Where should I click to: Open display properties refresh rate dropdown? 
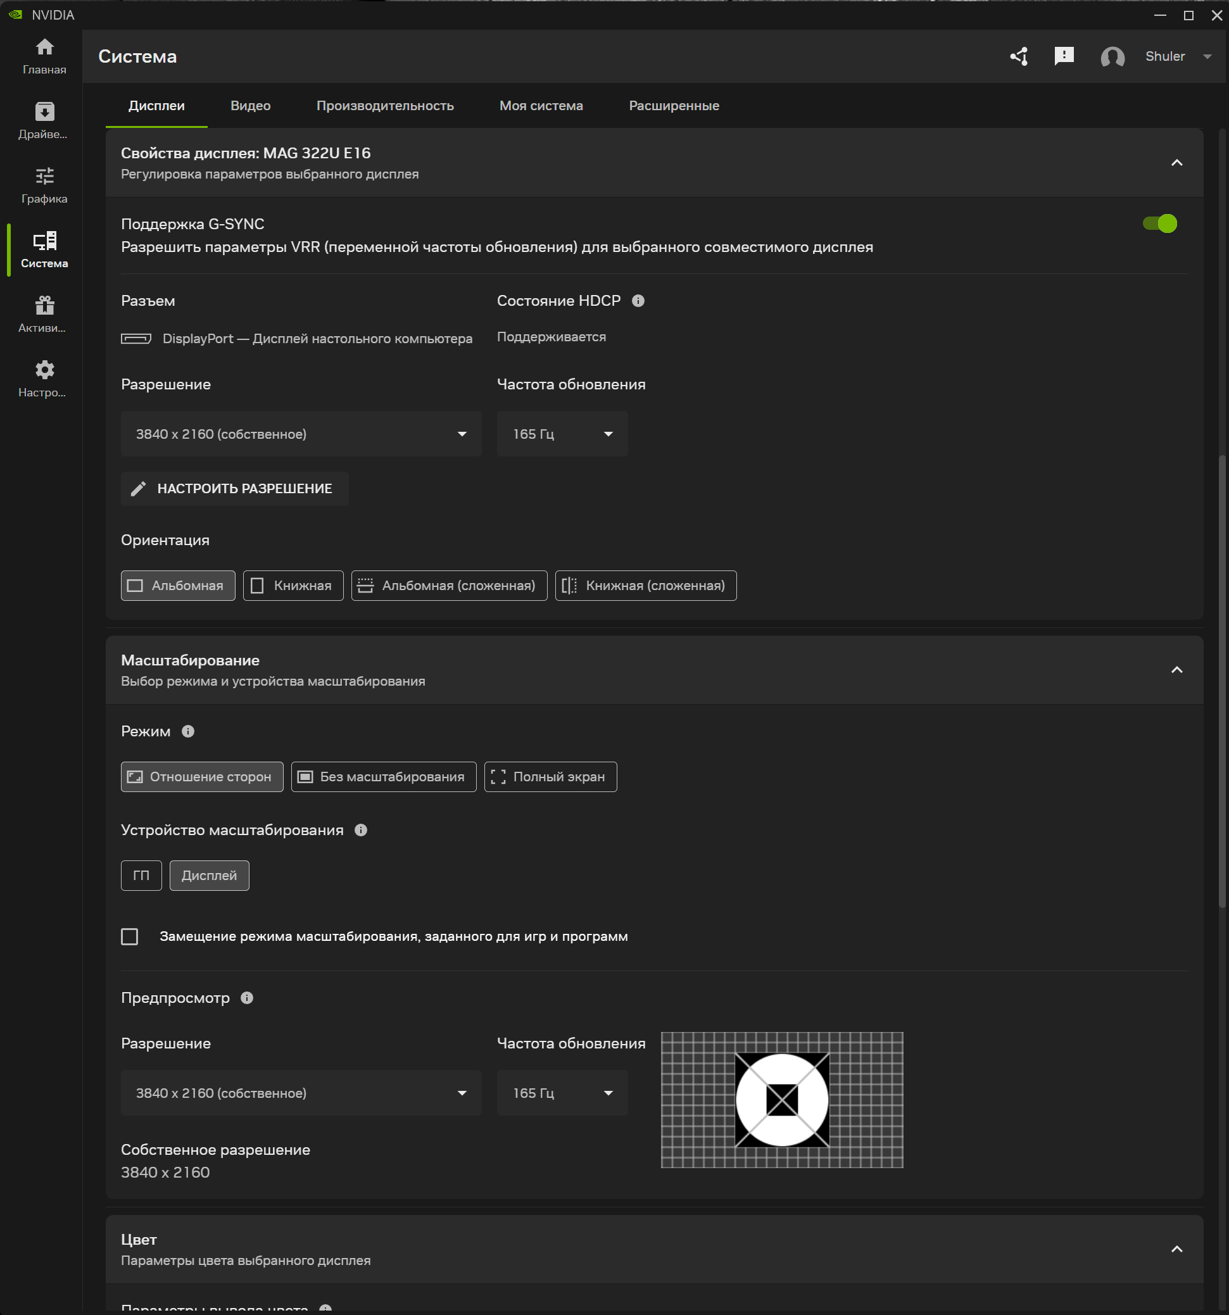point(562,434)
